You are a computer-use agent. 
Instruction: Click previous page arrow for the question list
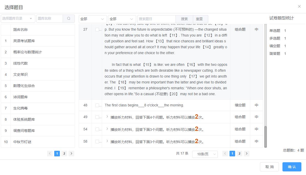[x=225, y=154]
